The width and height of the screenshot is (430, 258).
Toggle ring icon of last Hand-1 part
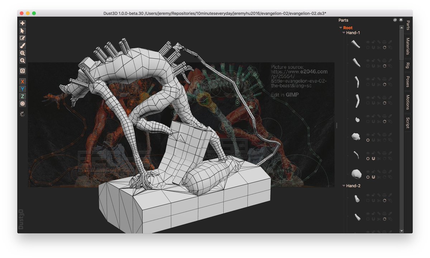pyautogui.click(x=368, y=177)
